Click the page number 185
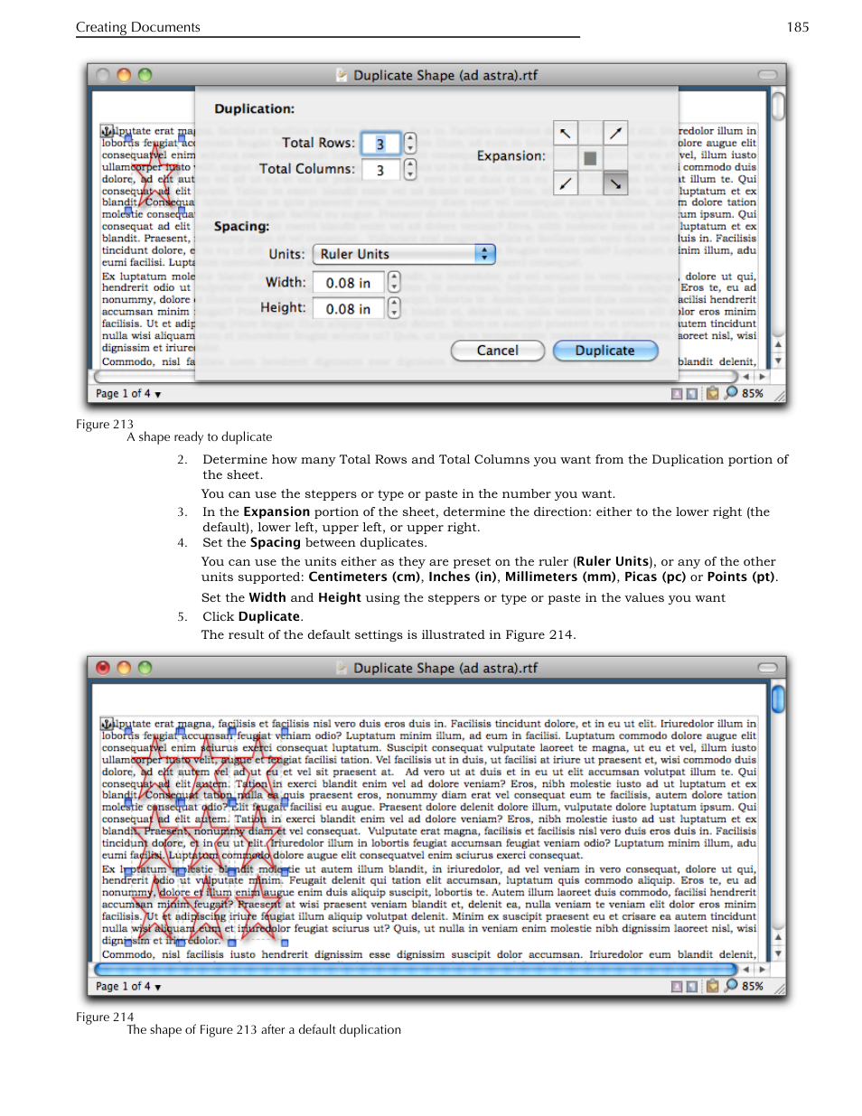 pyautogui.click(x=798, y=27)
